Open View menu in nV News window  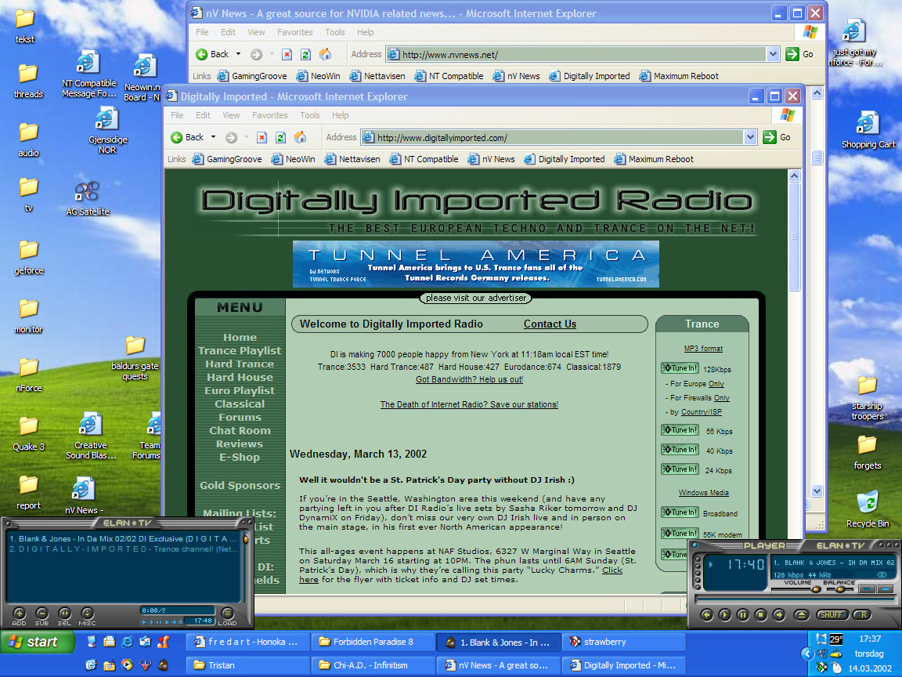[x=256, y=32]
